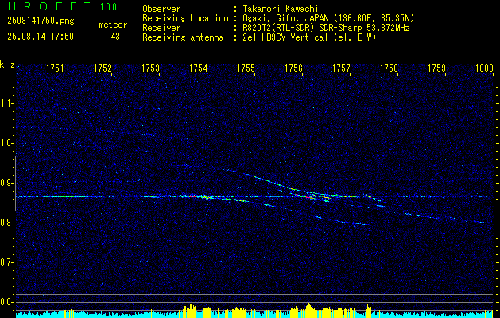Click the 1758 time marker
500x318 pixels.
(x=389, y=68)
